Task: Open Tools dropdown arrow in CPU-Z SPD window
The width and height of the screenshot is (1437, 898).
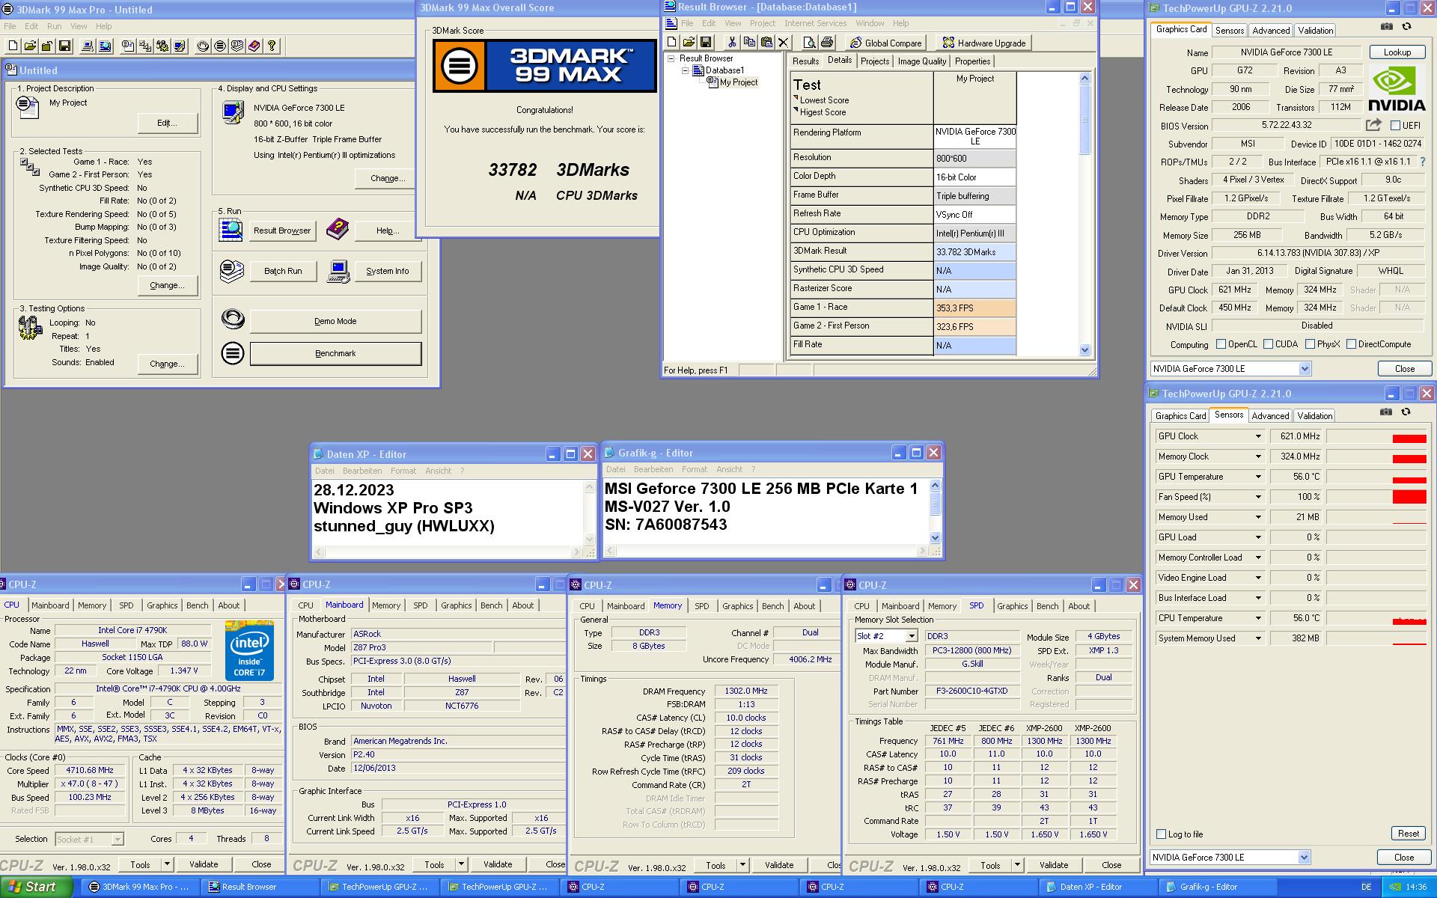Action: 1017,865
